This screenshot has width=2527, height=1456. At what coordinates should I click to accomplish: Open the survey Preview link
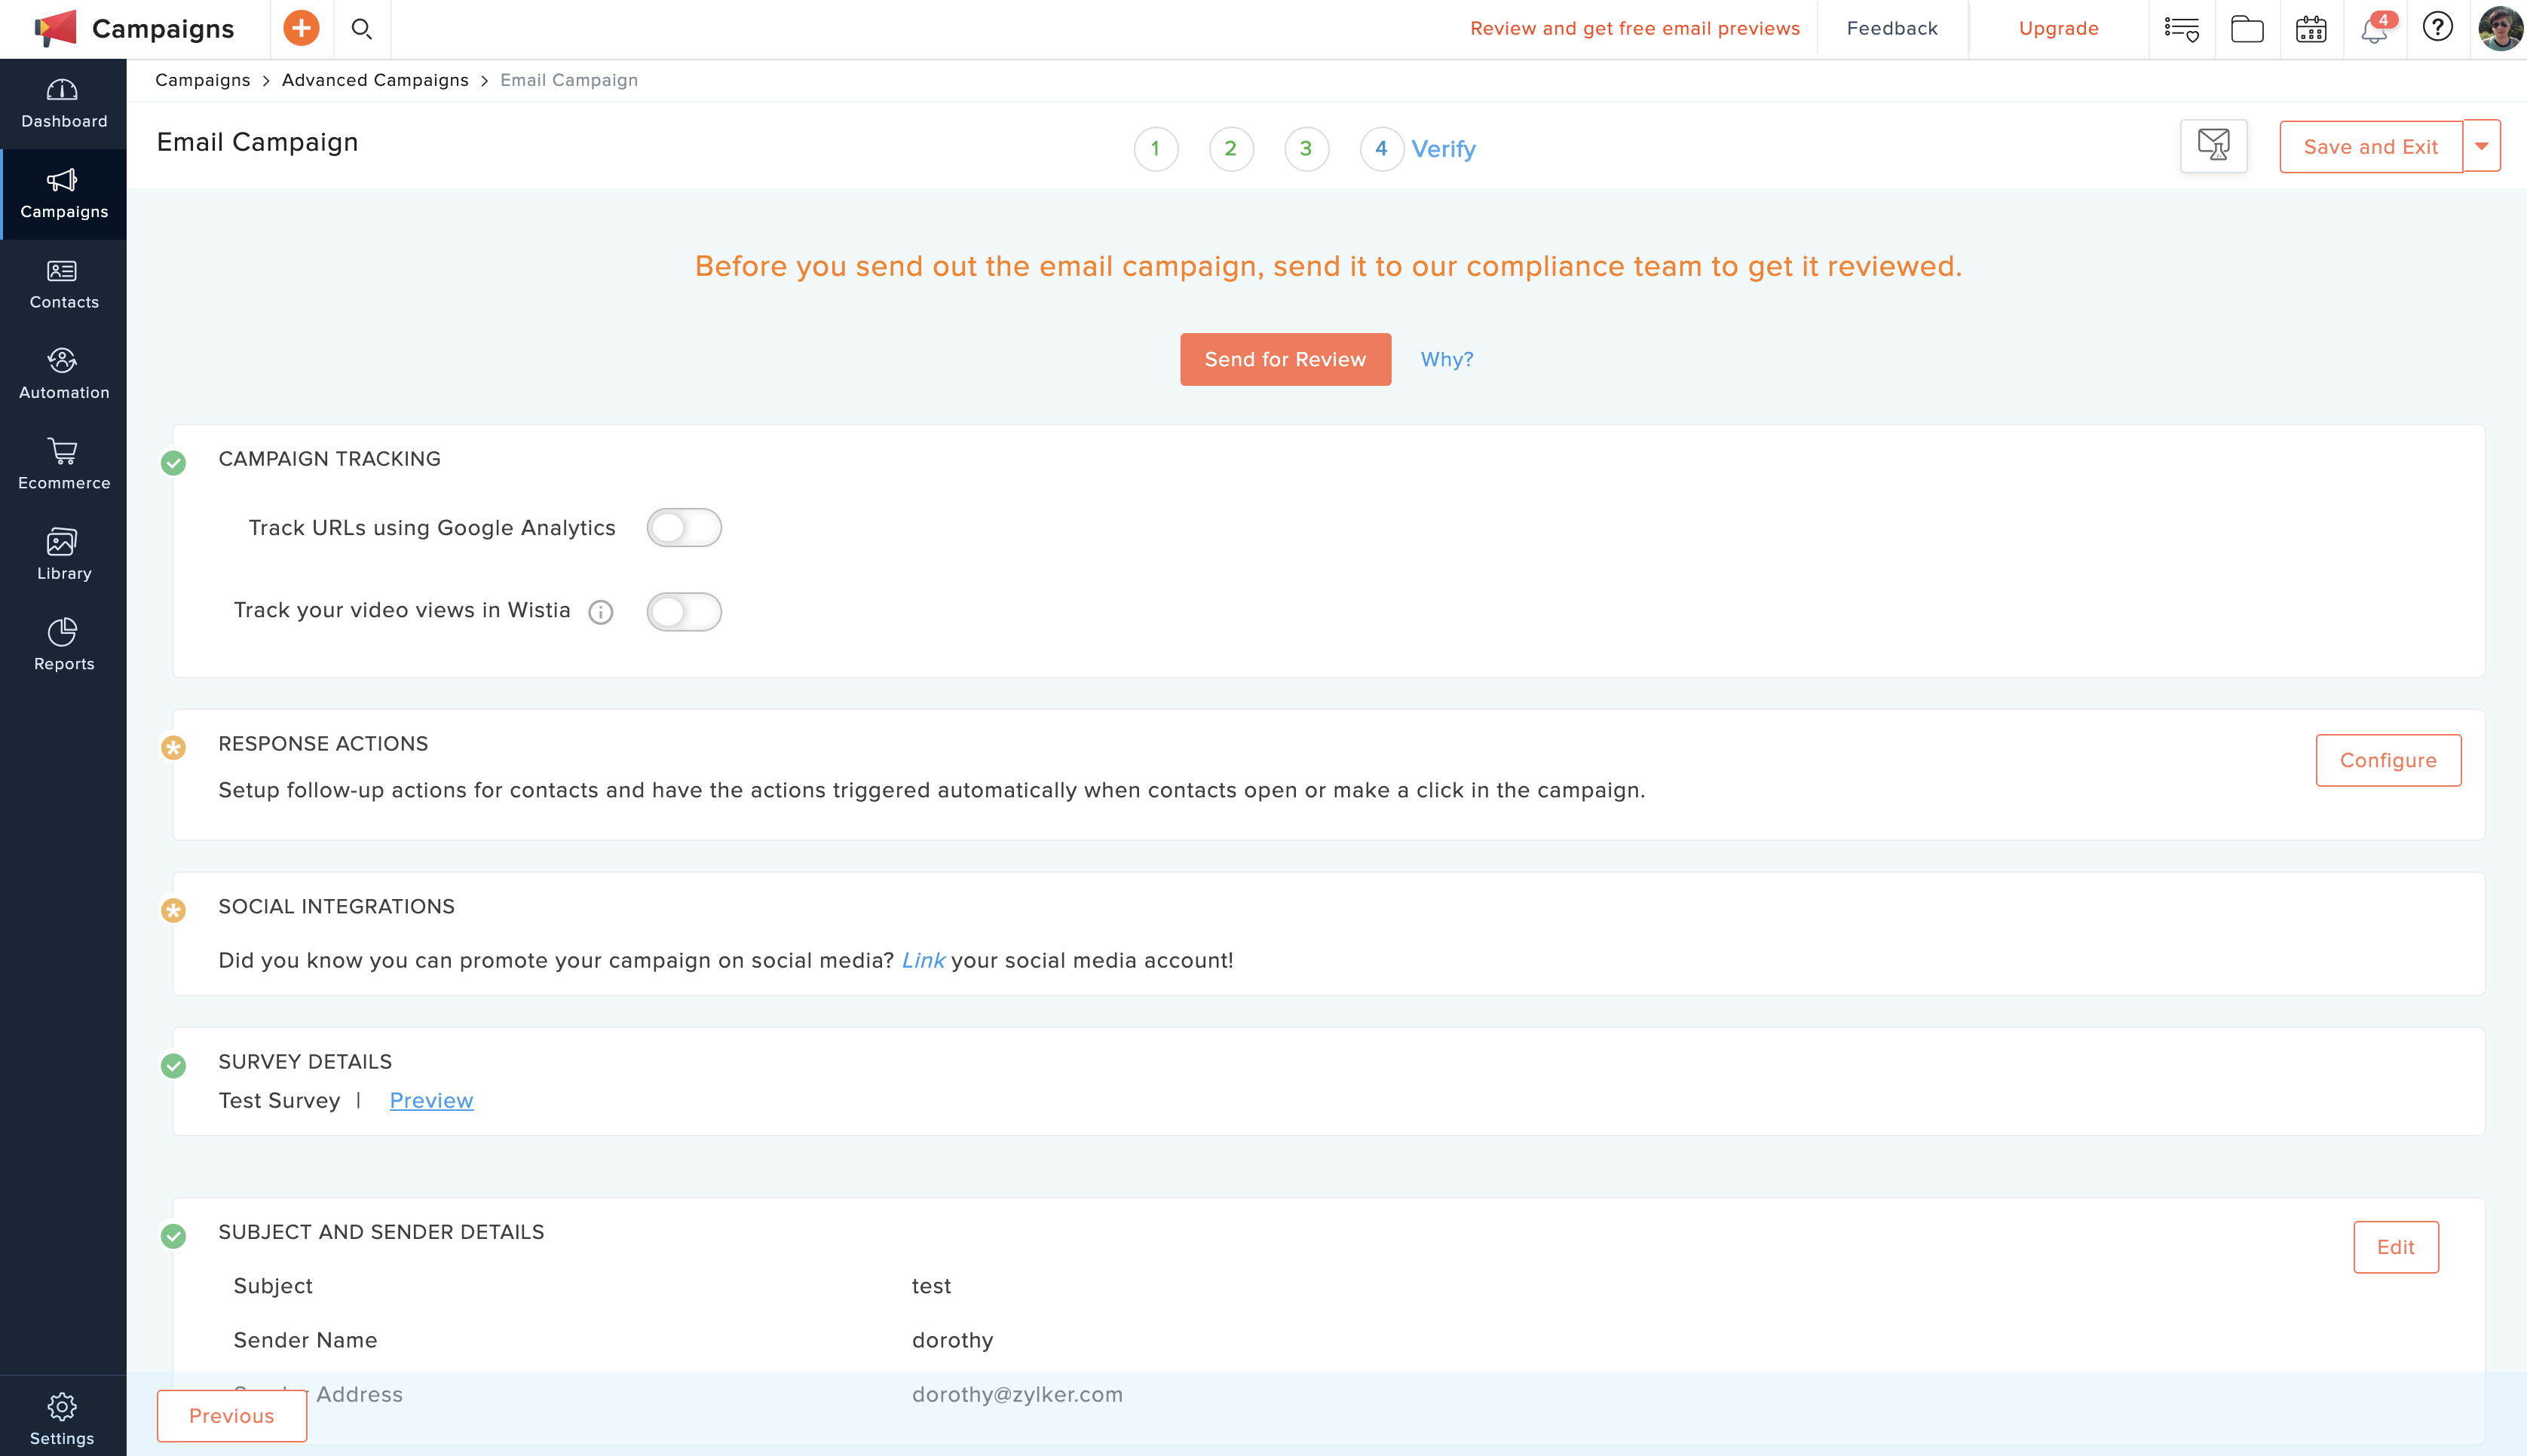tap(431, 1100)
